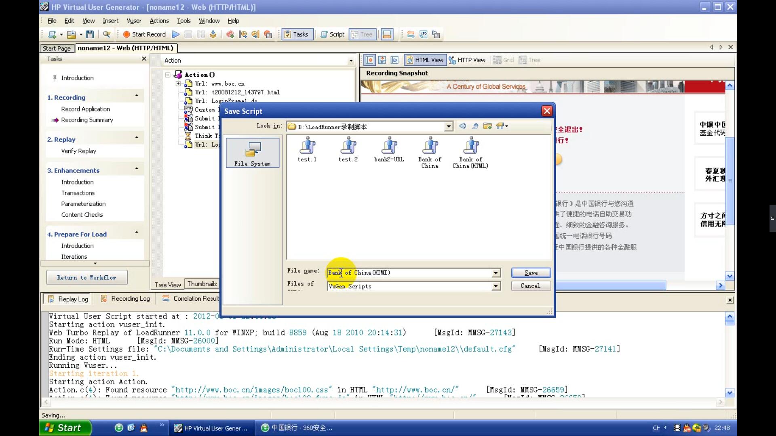Click the Save floppy disk toolbar icon
Viewport: 776px width, 436px height.
[90, 35]
